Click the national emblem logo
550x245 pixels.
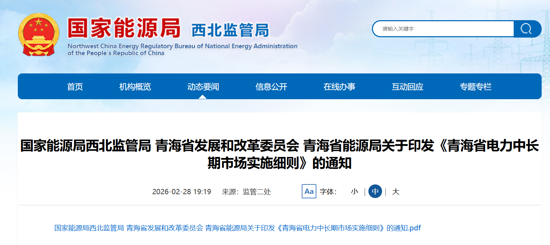click(39, 35)
